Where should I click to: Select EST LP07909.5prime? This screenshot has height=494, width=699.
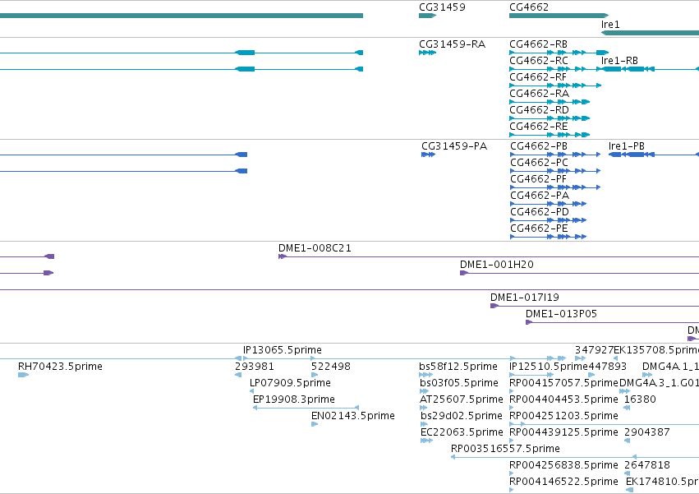(x=290, y=383)
